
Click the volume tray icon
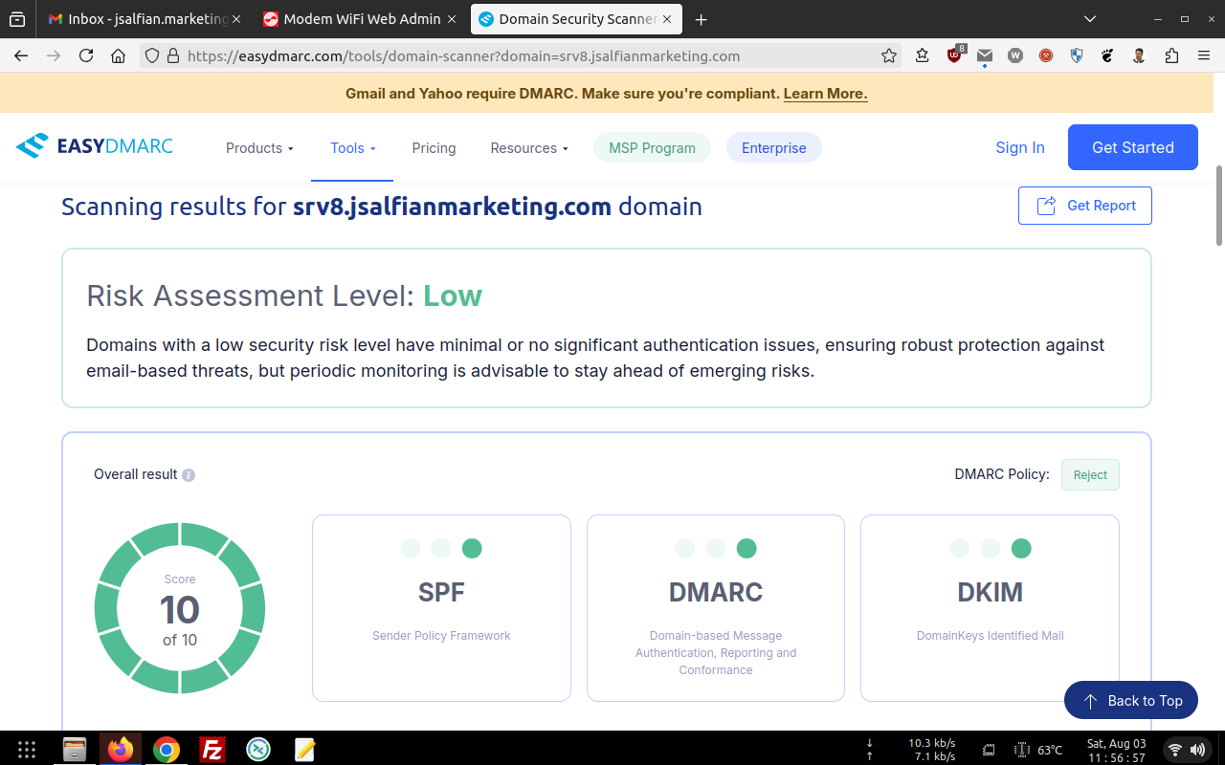[x=1198, y=750]
